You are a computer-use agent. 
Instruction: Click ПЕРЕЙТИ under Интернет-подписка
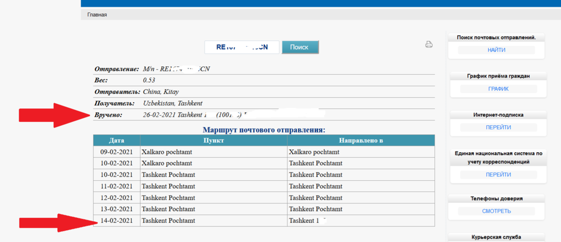point(498,127)
